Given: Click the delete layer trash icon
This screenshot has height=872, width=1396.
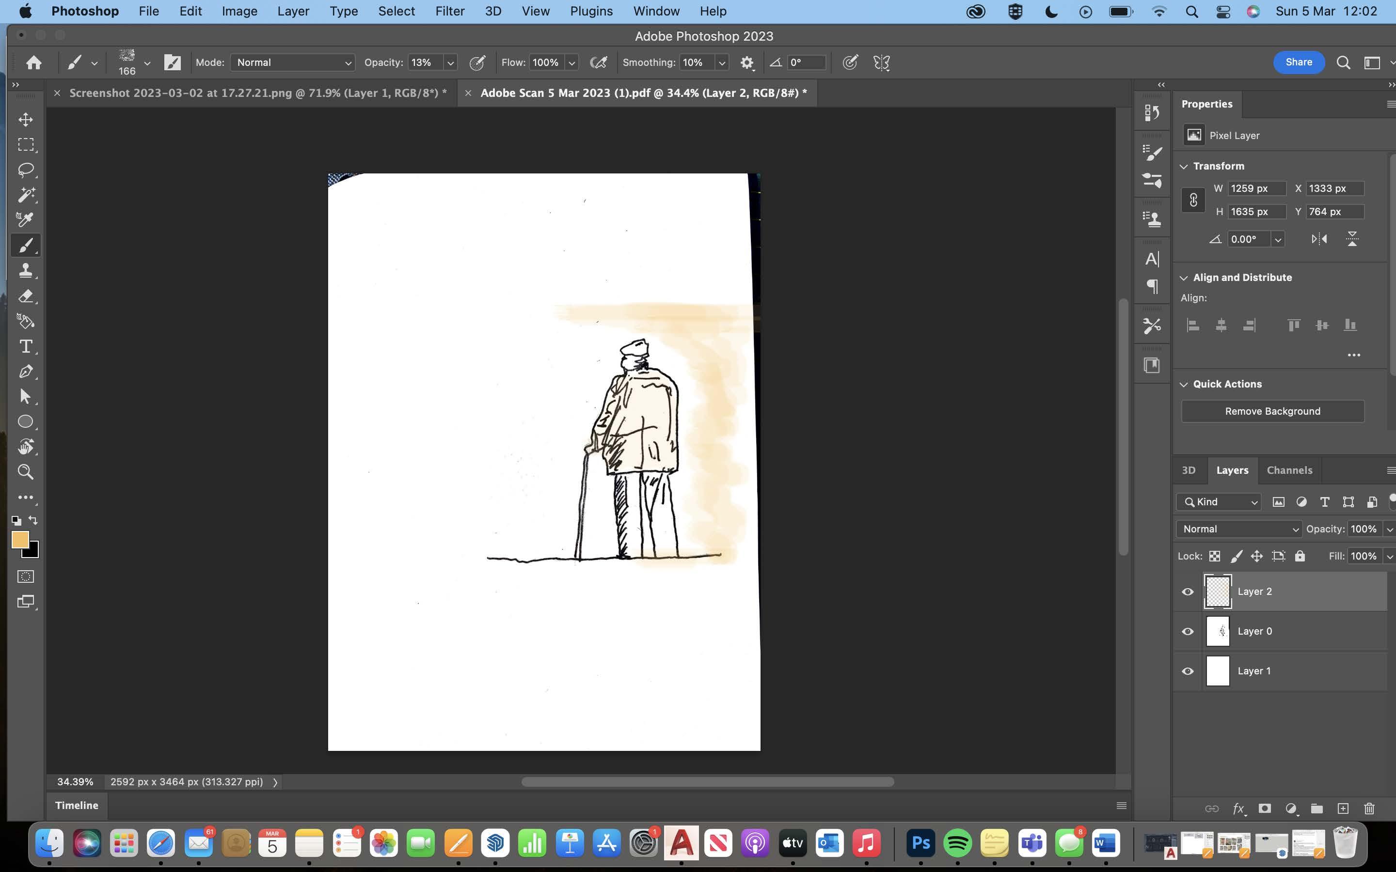Looking at the screenshot, I should (x=1369, y=809).
